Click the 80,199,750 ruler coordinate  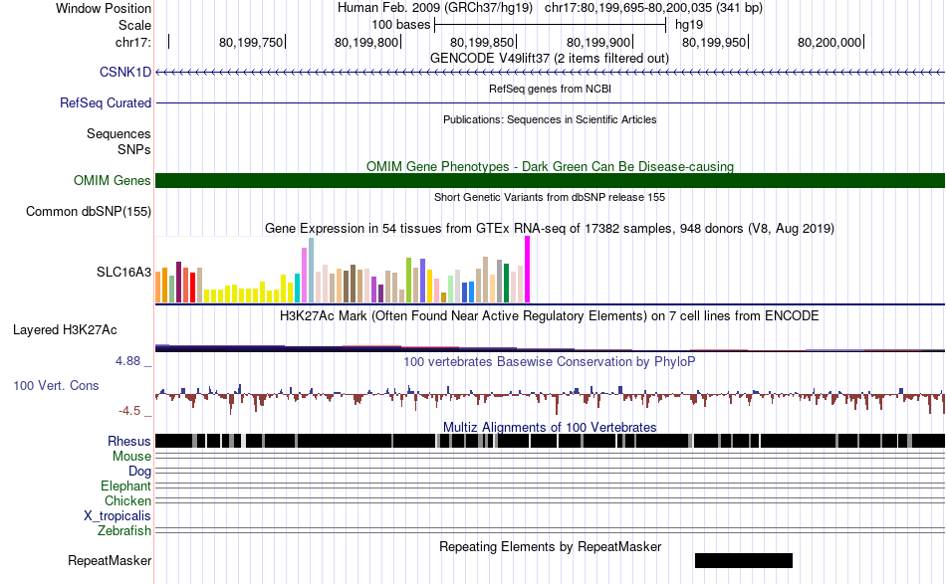click(250, 42)
